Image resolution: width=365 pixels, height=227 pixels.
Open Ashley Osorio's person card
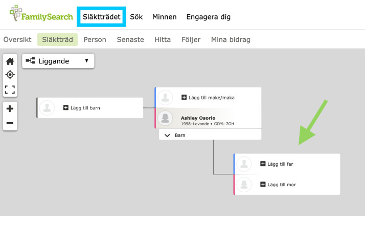208,118
